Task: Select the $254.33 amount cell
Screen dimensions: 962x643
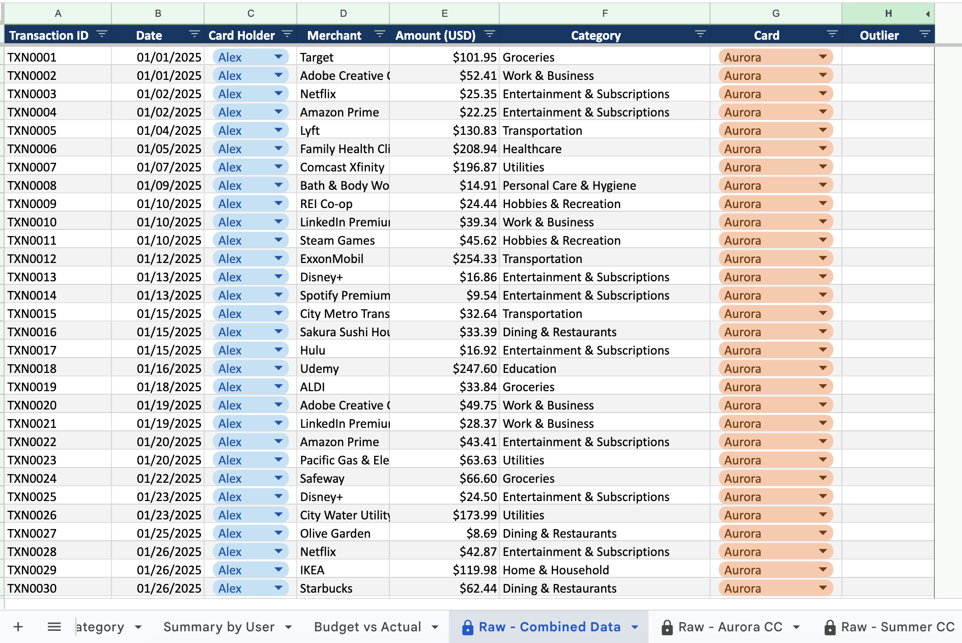Action: [x=444, y=258]
